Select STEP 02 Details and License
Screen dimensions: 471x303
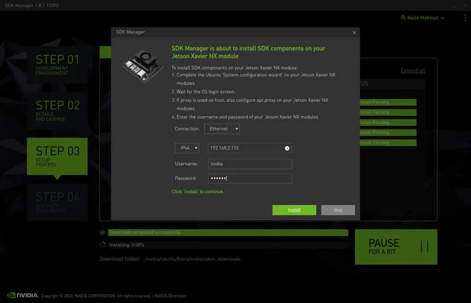[x=57, y=111]
